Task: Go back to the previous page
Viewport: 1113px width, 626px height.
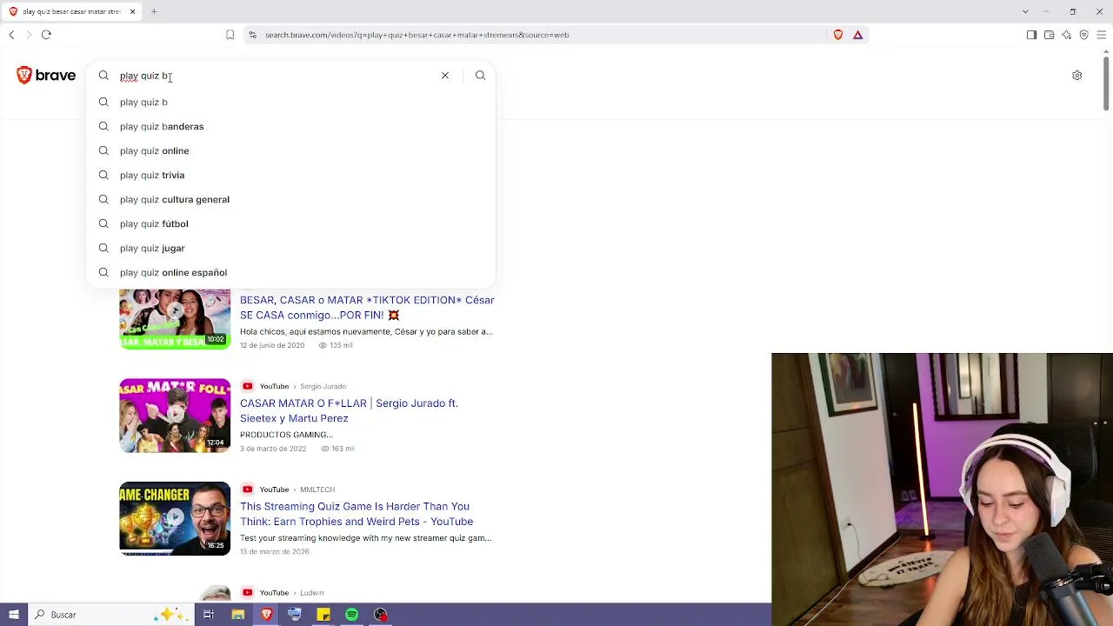Action: (x=11, y=35)
